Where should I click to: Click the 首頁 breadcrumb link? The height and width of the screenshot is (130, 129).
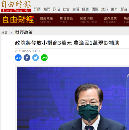point(4,33)
